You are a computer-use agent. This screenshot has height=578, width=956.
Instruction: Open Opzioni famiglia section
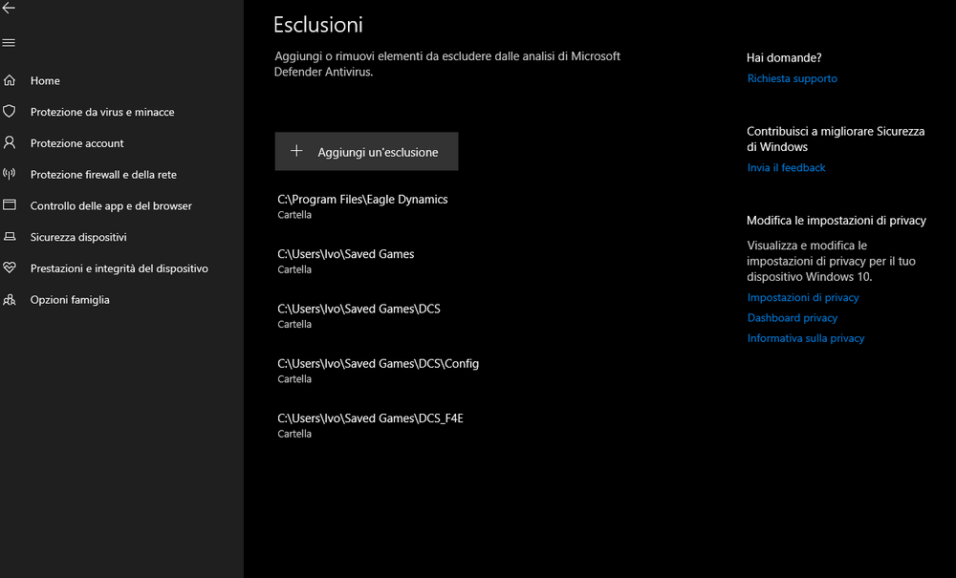(70, 300)
